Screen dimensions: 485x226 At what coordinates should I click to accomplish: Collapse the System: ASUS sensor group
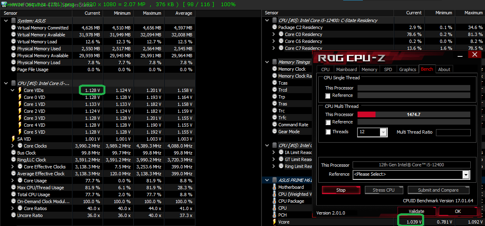tap(7, 21)
